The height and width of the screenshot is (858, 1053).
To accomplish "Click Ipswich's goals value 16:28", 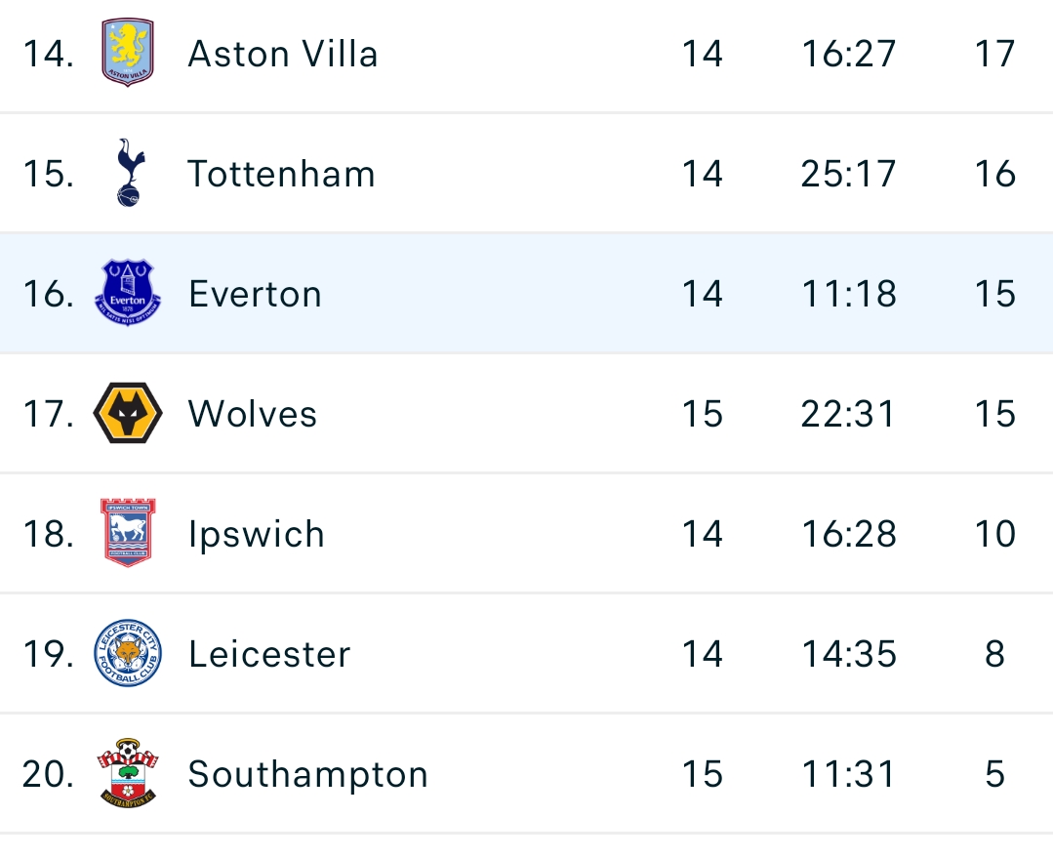I will tap(849, 534).
